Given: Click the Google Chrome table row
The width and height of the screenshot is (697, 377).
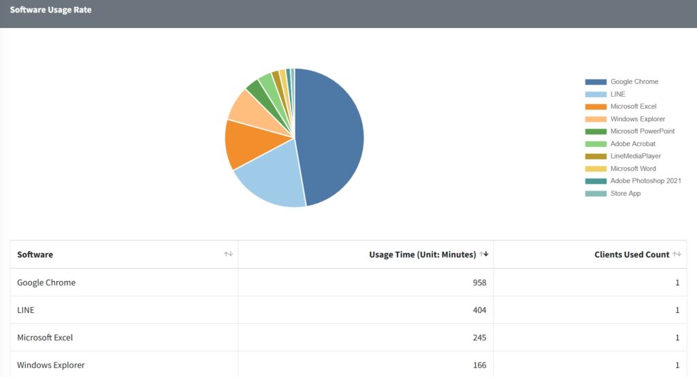Looking at the screenshot, I should click(348, 282).
